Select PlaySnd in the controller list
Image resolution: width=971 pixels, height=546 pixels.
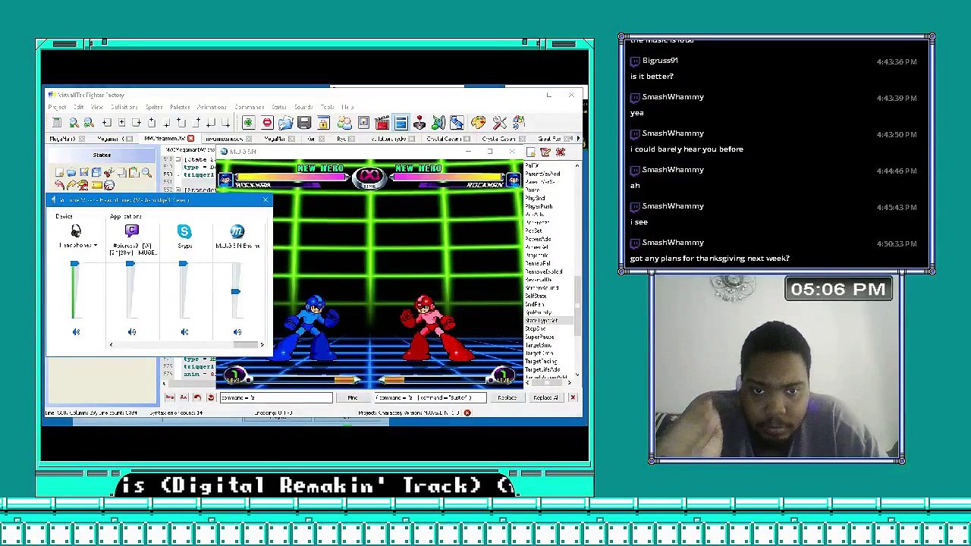pos(536,199)
